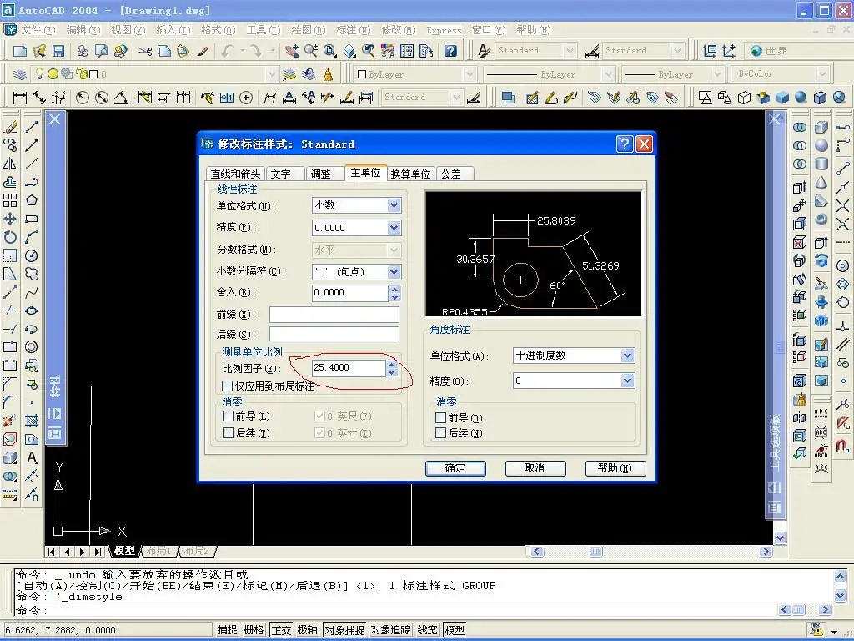
Task: Open the angular 精度(O) dropdown
Action: tap(627, 381)
